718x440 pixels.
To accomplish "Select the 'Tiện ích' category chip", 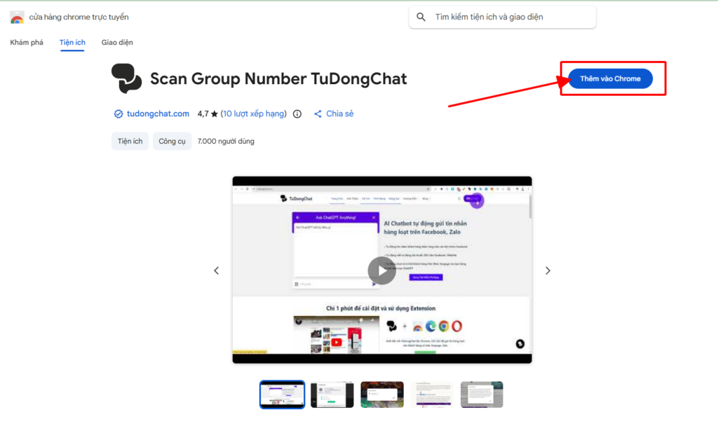I will click(130, 142).
